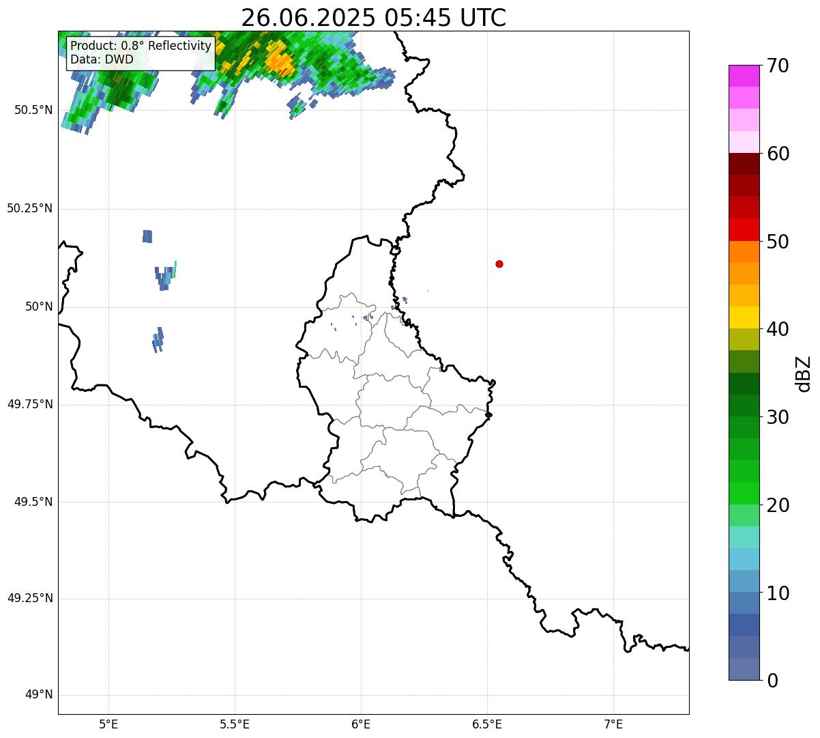This screenshot has width=820, height=738.
Task: Select the 50.5°N latitude label
Action: [33, 110]
